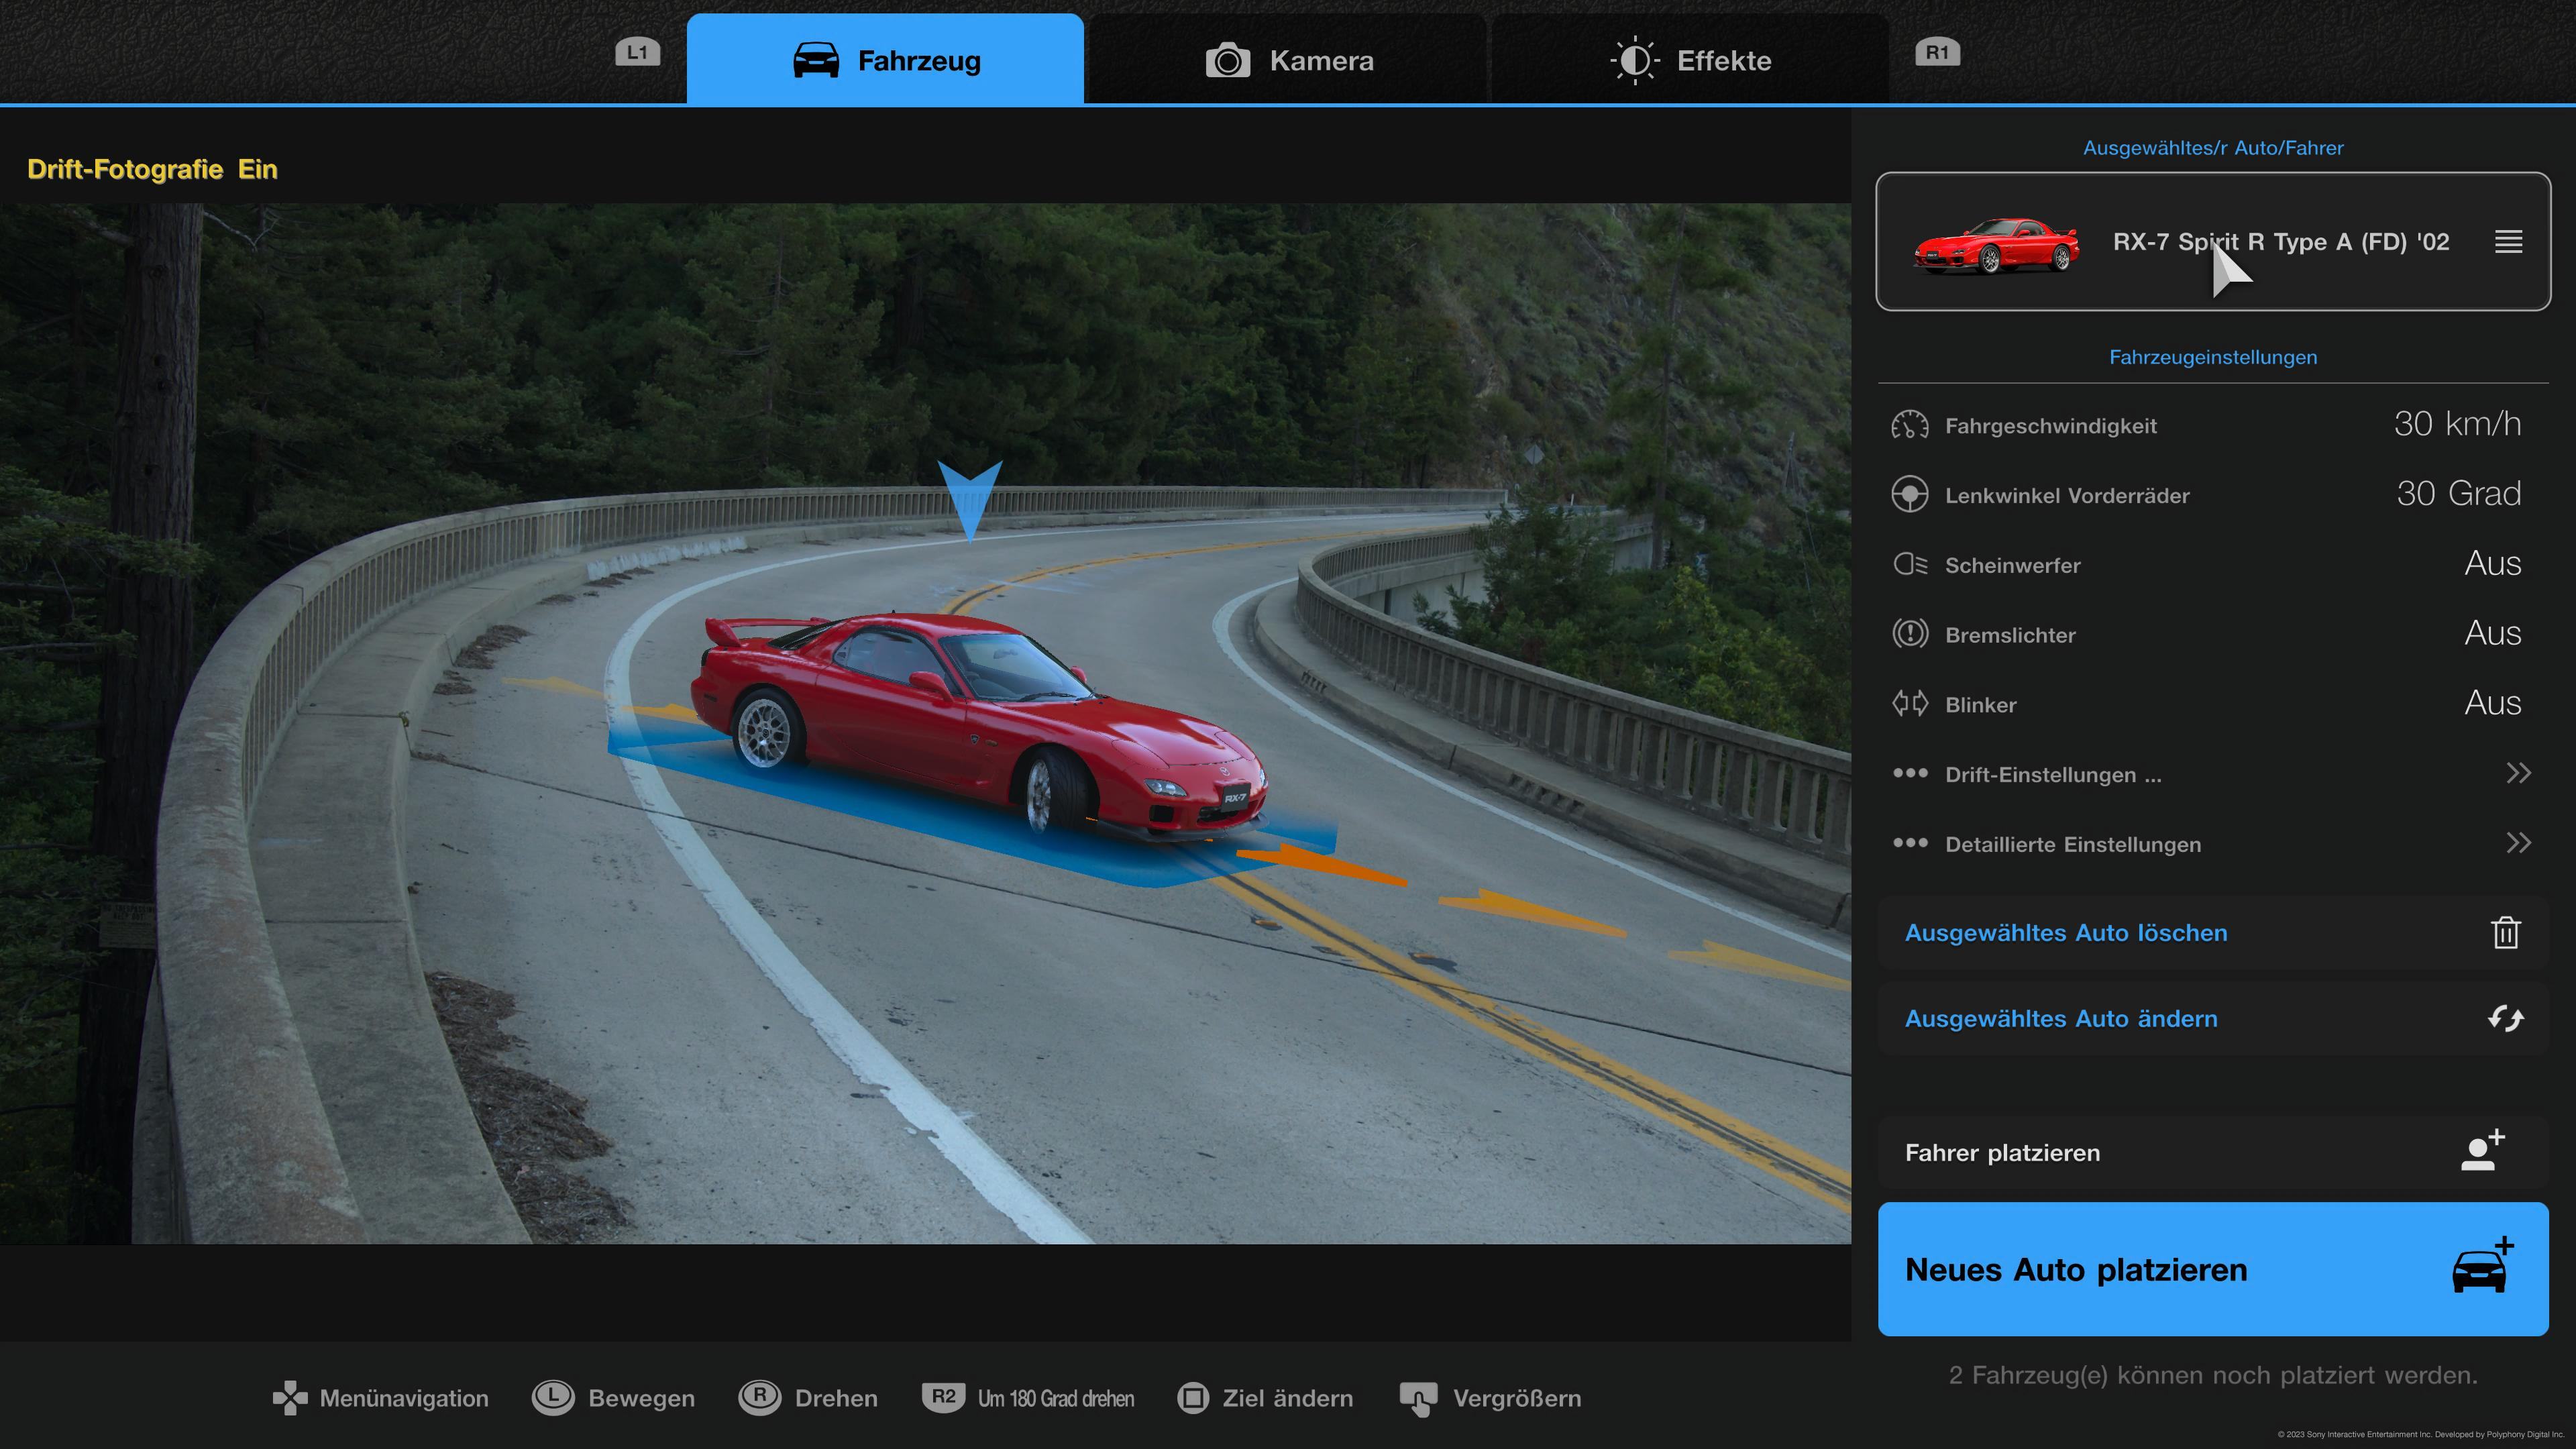The height and width of the screenshot is (1449, 2576).
Task: Click three-dot icon beside Drift-Einstellungen
Action: [x=1909, y=773]
